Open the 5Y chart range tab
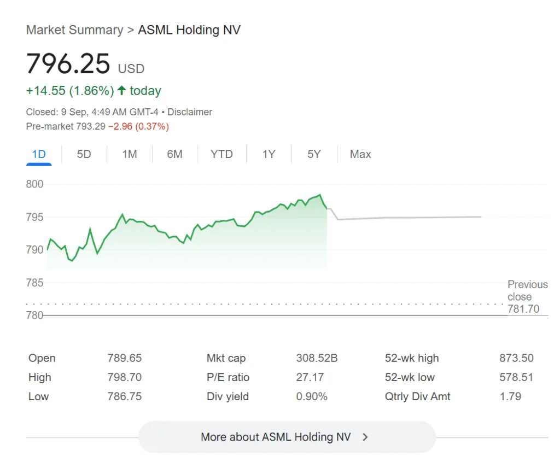The height and width of the screenshot is (468, 560). tap(314, 154)
